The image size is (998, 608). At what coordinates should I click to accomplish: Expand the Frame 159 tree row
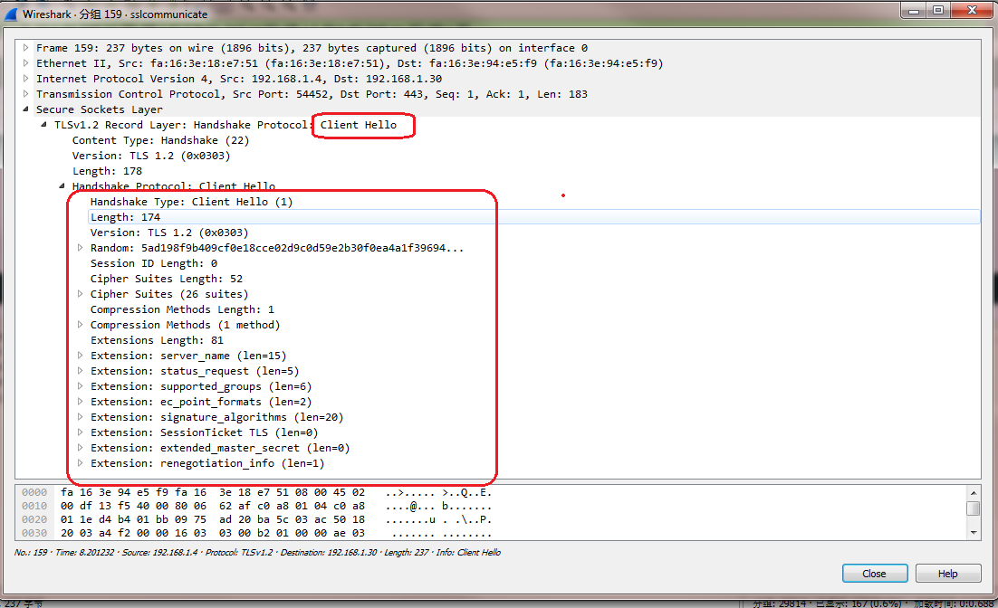coord(25,48)
